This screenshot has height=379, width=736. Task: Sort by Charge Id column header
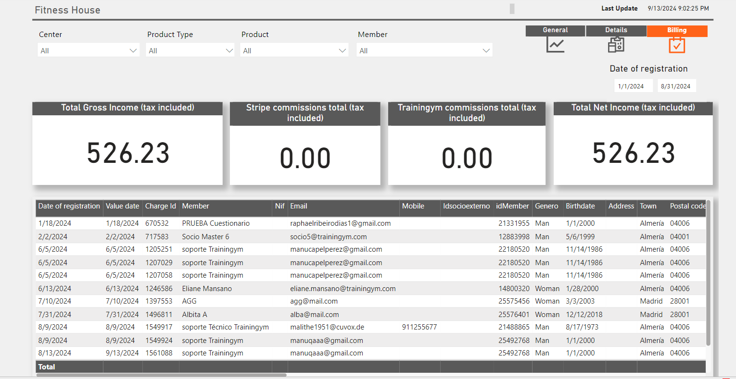pos(161,206)
